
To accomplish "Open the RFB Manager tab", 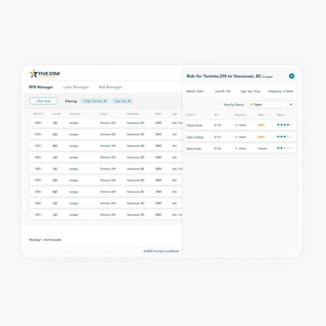I will [x=41, y=87].
